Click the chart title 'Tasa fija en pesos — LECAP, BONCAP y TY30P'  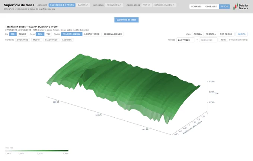pos(32,27)
